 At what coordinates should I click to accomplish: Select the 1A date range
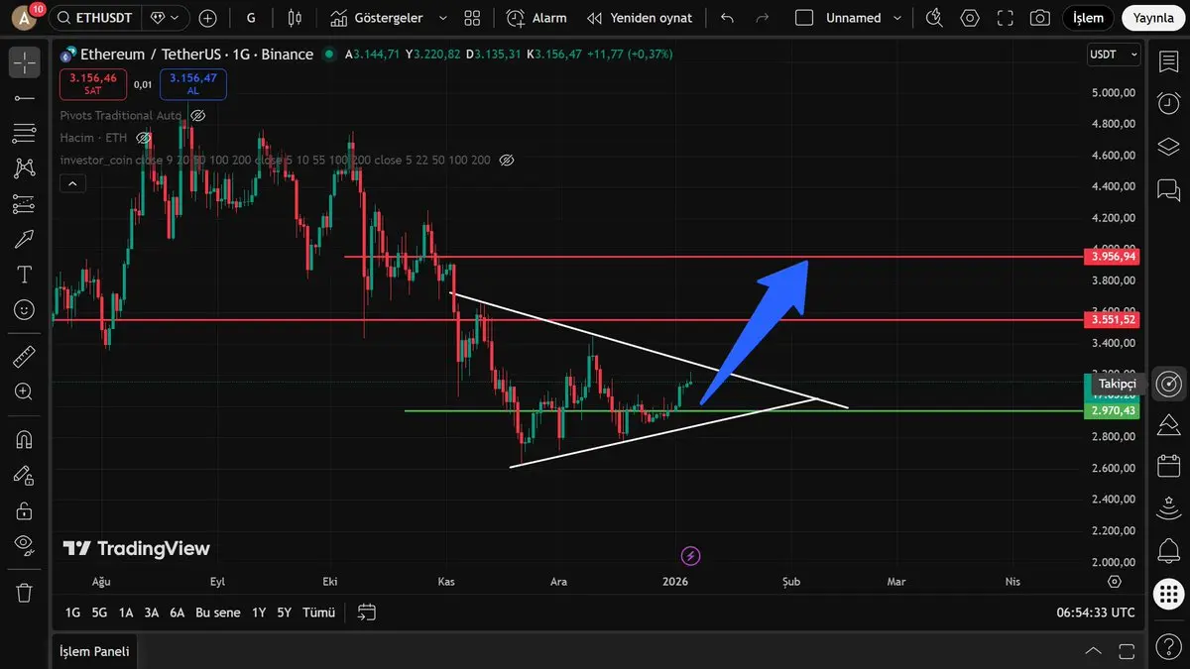coord(126,613)
